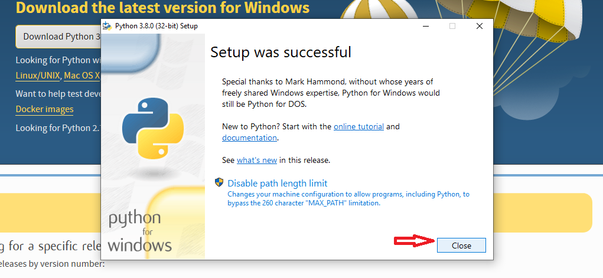Close the Setup dialog via title bar X
603x278 pixels.
click(x=479, y=26)
